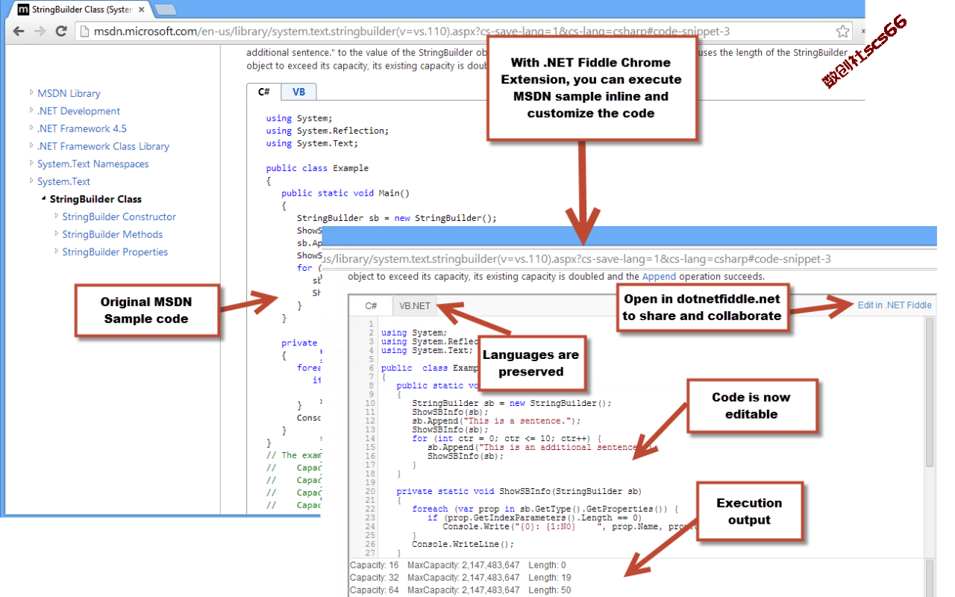Click the execution output panel scrollbar
The width and height of the screenshot is (955, 597).
click(930, 578)
